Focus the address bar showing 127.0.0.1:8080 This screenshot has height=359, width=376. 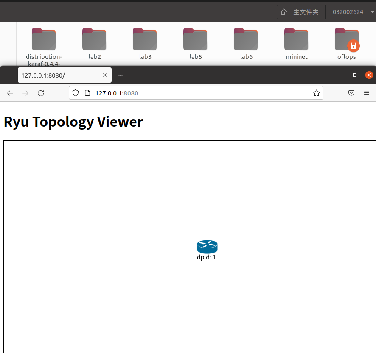click(196, 93)
